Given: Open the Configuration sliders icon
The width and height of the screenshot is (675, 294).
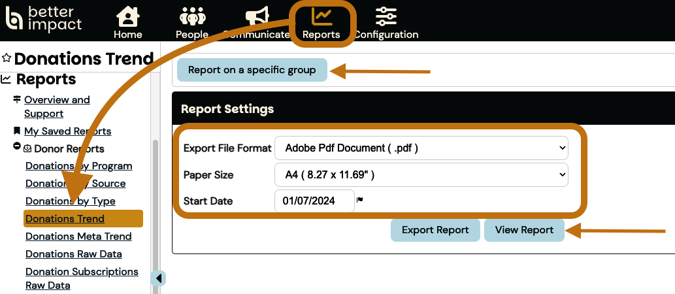Looking at the screenshot, I should click(x=386, y=16).
